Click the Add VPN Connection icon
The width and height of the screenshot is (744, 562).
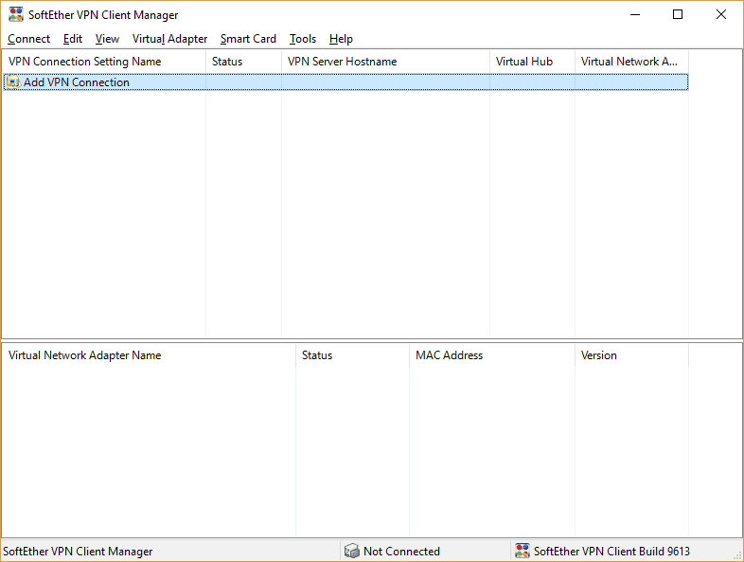[13, 82]
